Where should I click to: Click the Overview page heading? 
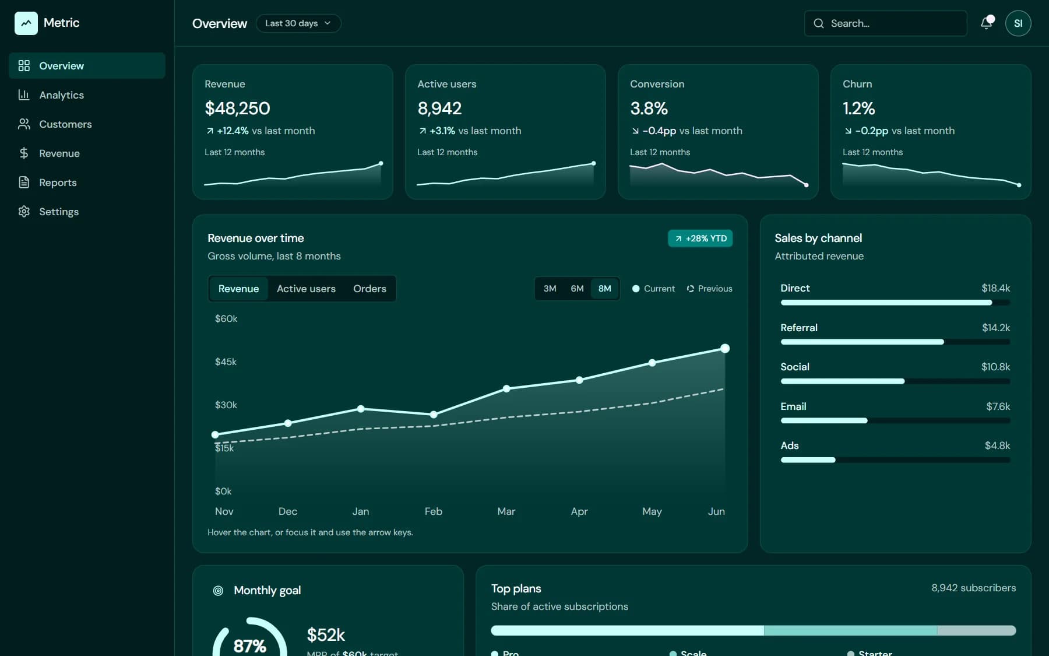coord(220,23)
